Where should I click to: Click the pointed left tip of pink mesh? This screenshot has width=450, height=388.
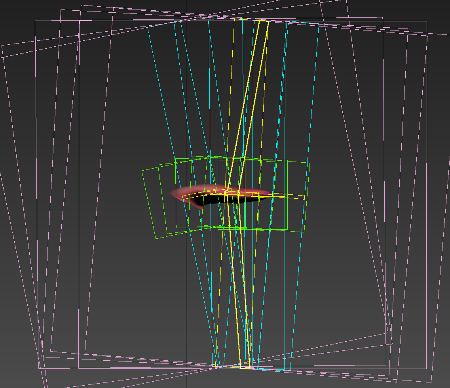tap(171, 193)
